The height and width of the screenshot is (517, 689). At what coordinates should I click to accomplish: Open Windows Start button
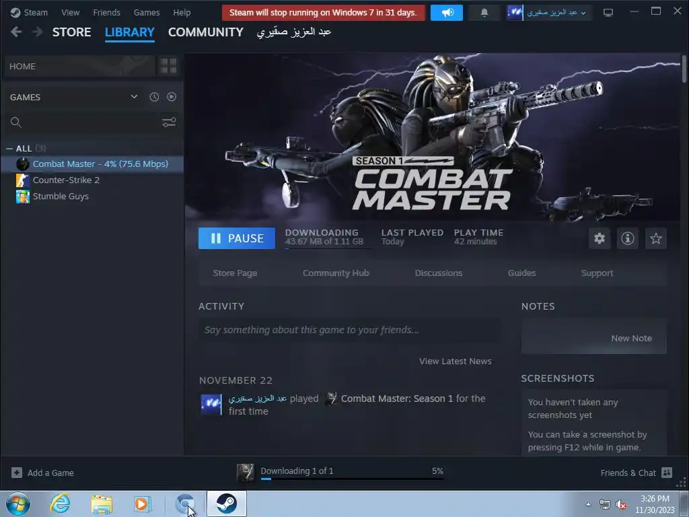point(18,504)
